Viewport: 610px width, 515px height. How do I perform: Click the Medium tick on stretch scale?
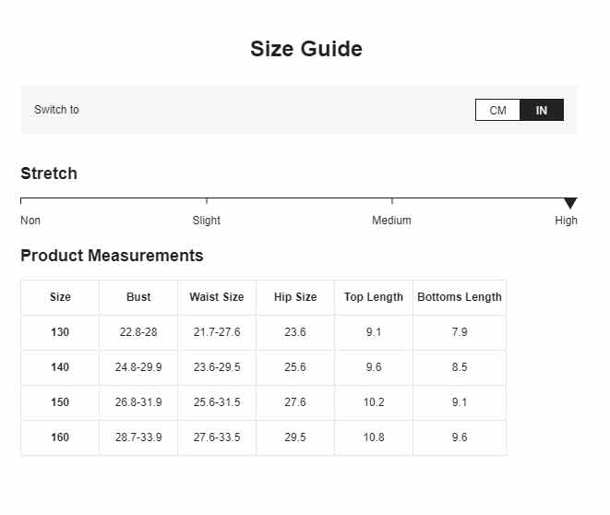[392, 200]
